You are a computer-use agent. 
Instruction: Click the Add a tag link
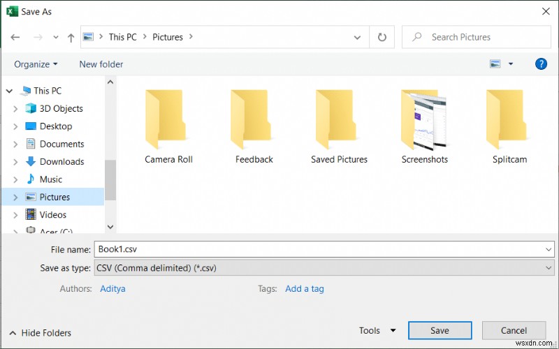(305, 289)
